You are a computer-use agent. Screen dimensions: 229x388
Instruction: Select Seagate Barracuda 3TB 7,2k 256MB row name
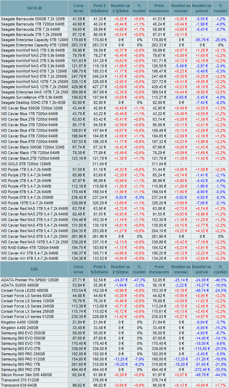[x=31, y=35]
